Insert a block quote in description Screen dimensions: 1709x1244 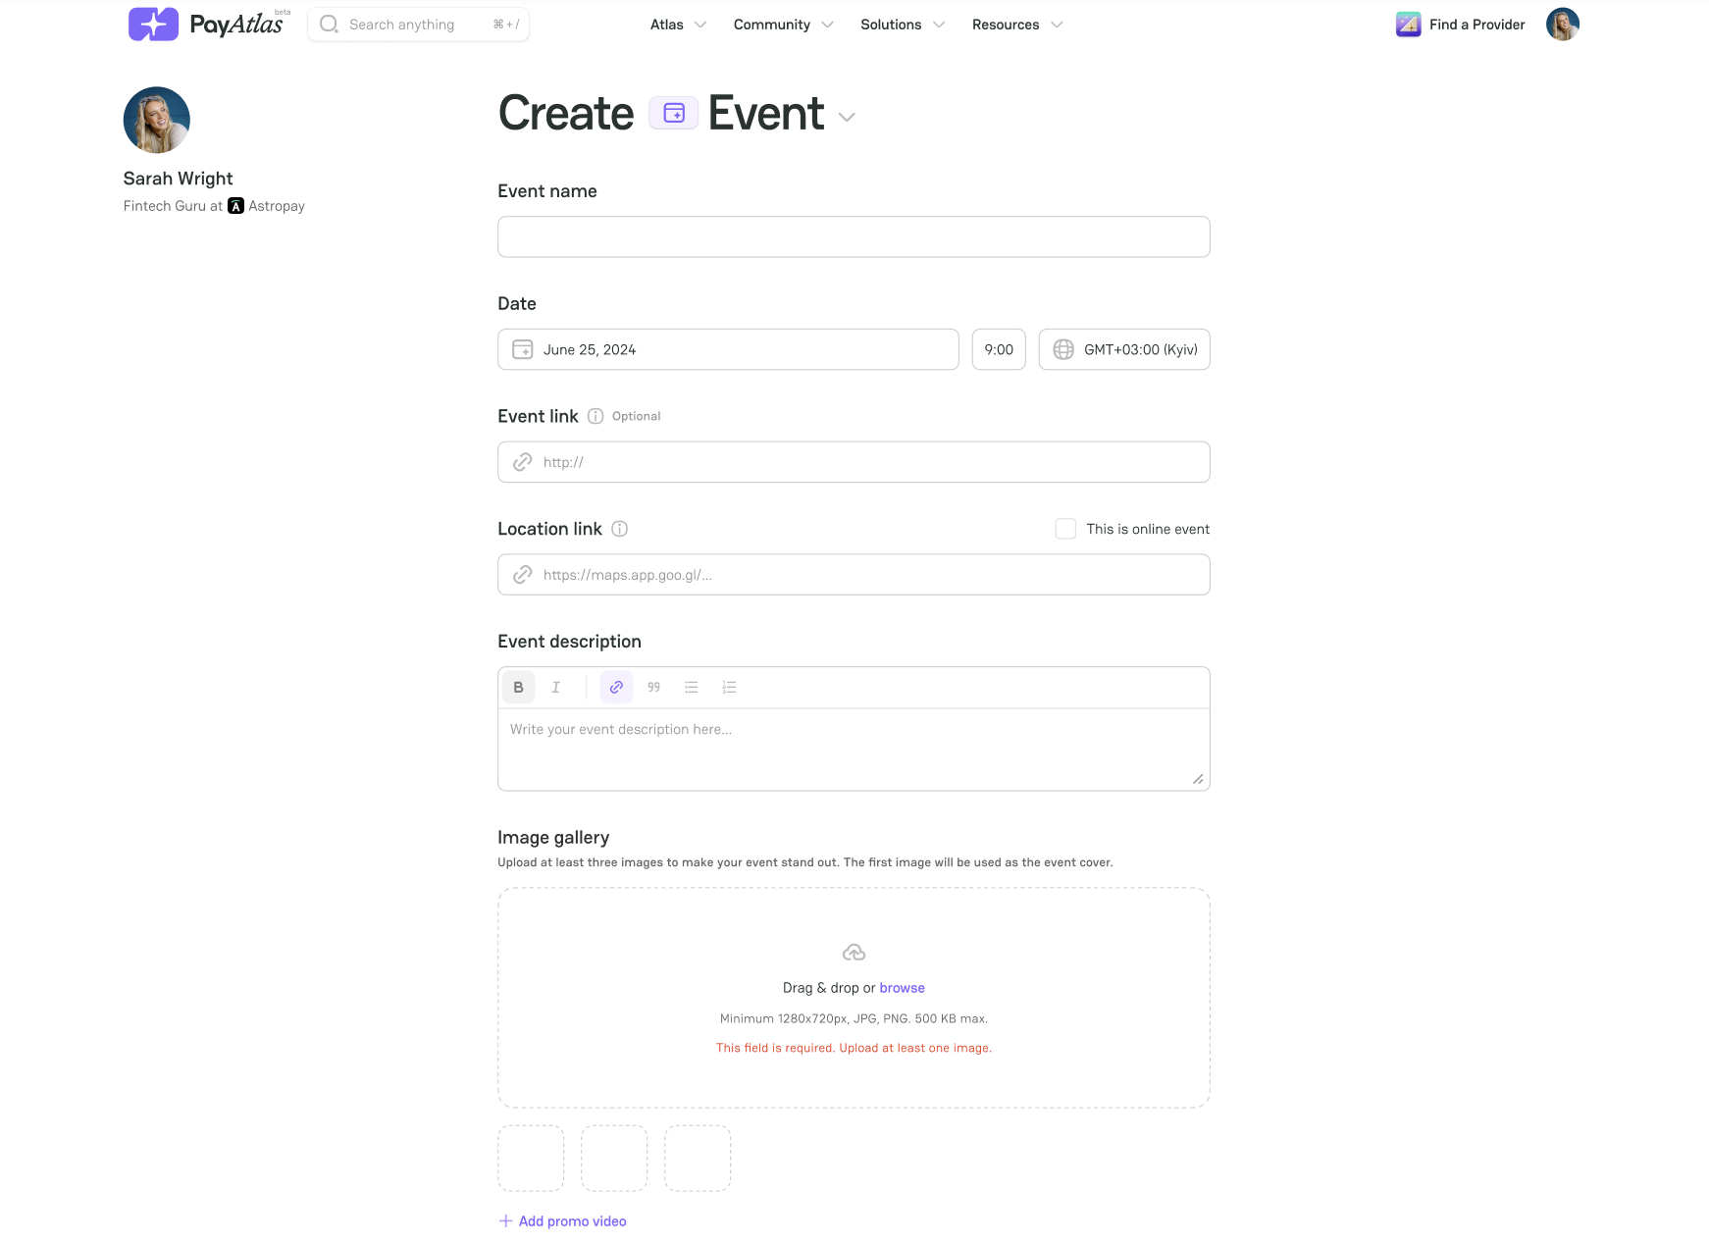pyautogui.click(x=653, y=688)
